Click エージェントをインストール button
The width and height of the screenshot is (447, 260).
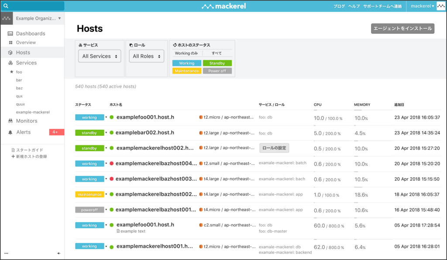tap(402, 28)
